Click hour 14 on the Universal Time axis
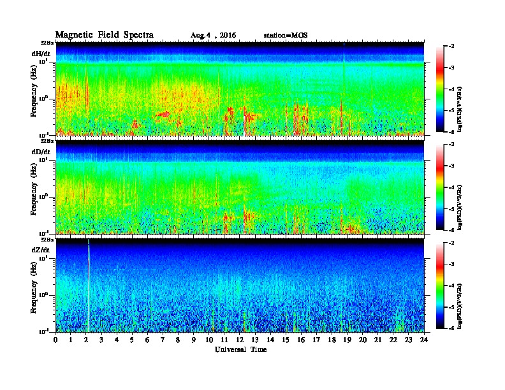The image size is (505, 390). [x=270, y=340]
